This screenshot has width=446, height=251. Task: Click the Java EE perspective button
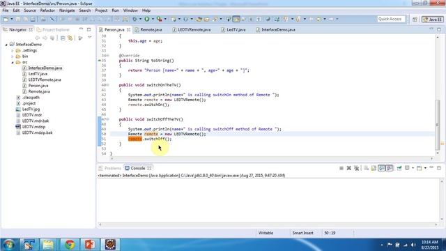coord(433,20)
